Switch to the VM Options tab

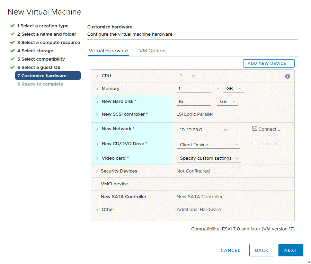[x=153, y=51]
